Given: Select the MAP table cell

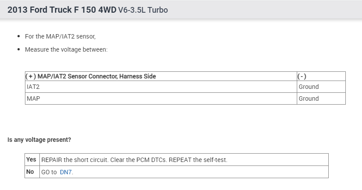Looking at the screenshot, I should (x=33, y=99).
